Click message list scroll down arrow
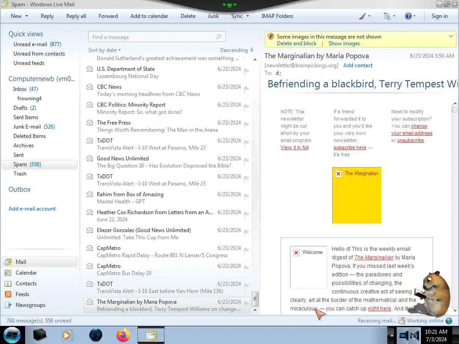Viewport: 459px width, 344px height. pos(255,310)
